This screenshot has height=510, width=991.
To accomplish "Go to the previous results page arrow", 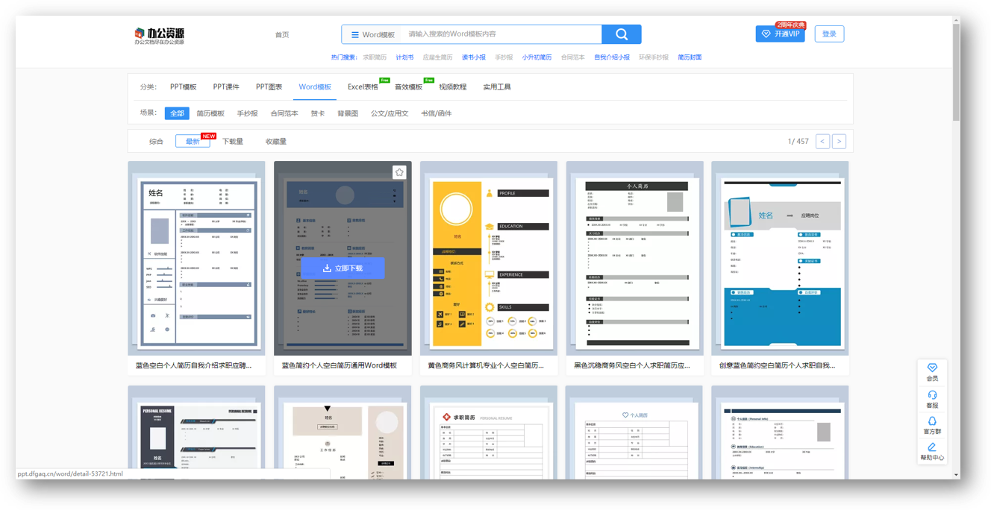I will (822, 141).
